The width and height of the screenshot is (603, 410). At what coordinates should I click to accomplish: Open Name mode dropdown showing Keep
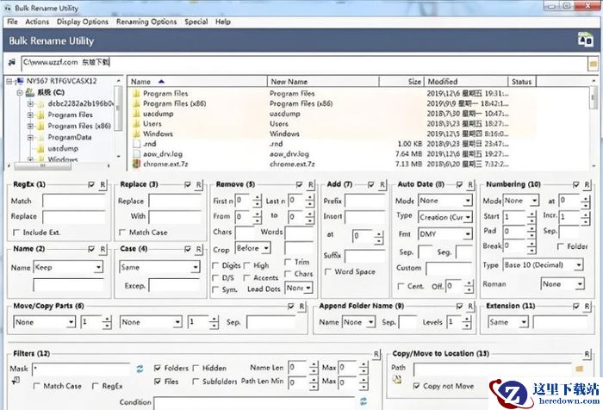tap(68, 267)
